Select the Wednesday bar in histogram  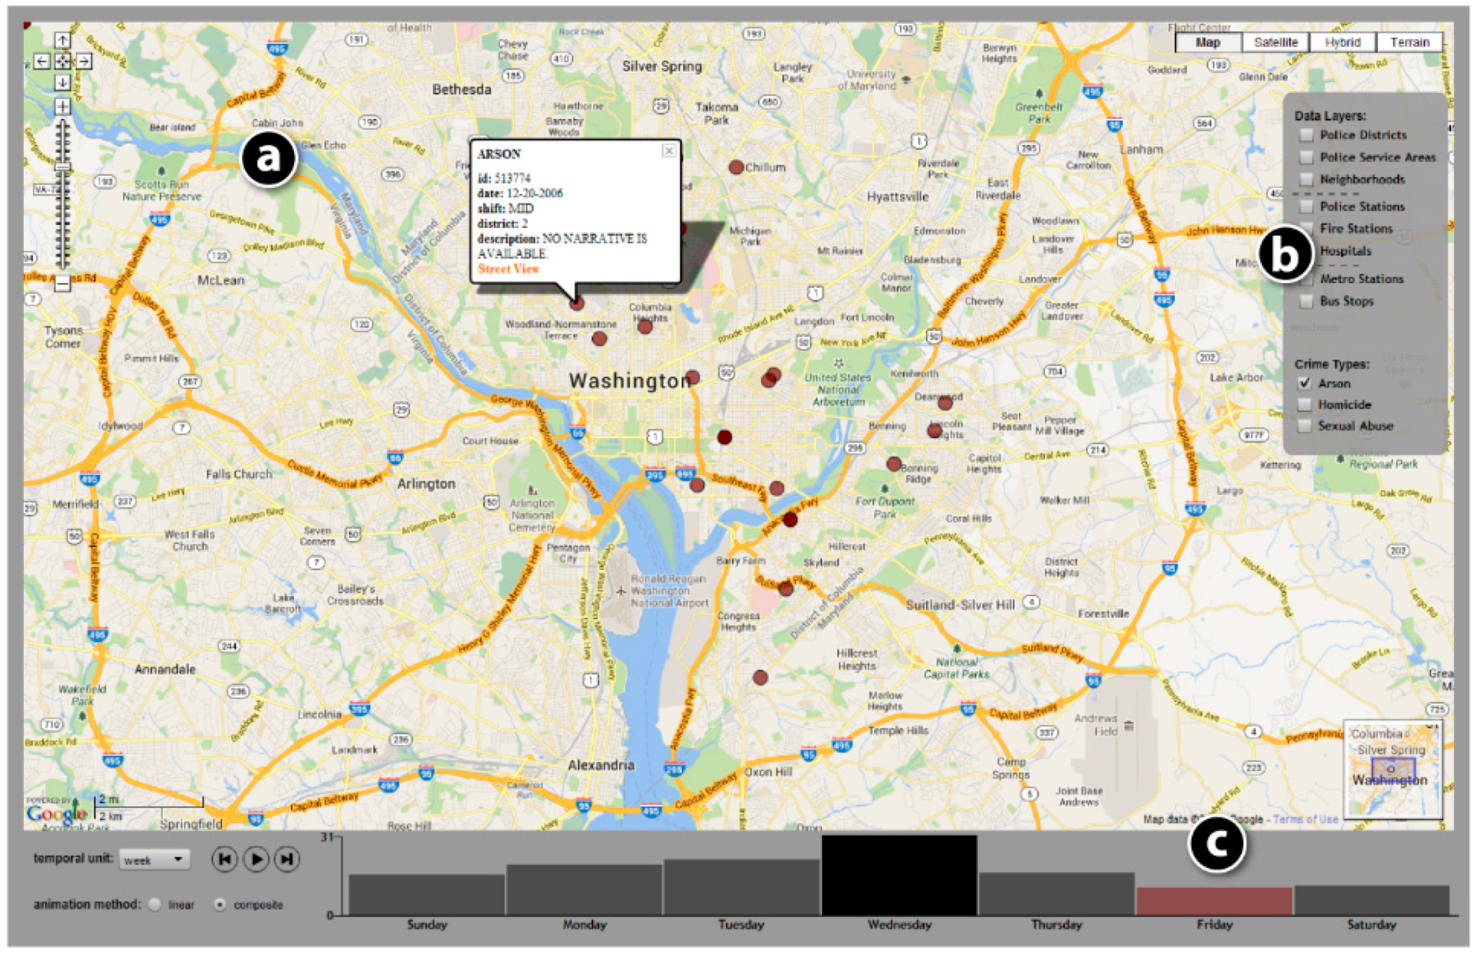[x=899, y=876]
